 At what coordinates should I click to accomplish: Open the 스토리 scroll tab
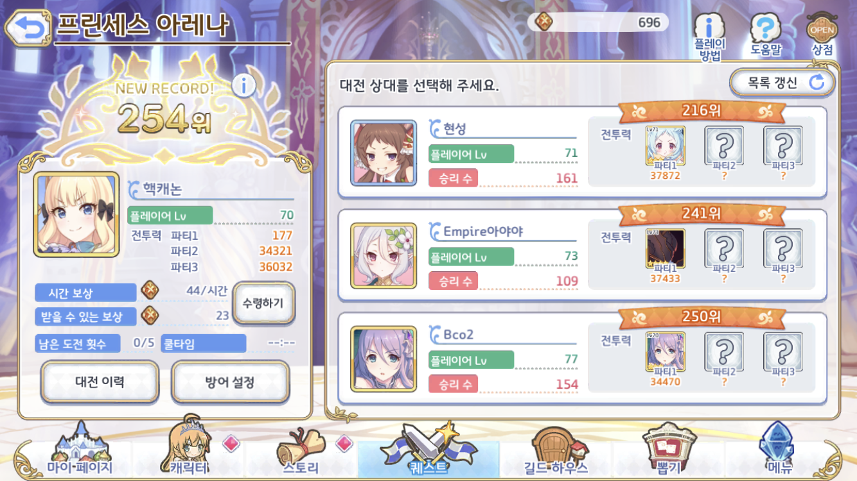point(302,451)
